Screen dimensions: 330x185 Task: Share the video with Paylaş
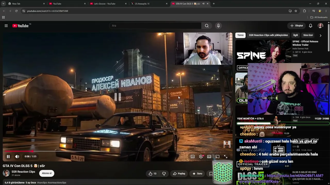click(179, 174)
